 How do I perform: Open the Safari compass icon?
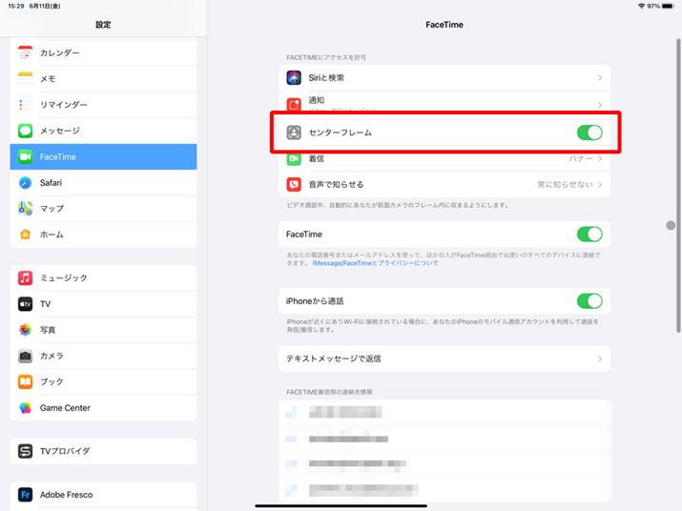(x=25, y=183)
